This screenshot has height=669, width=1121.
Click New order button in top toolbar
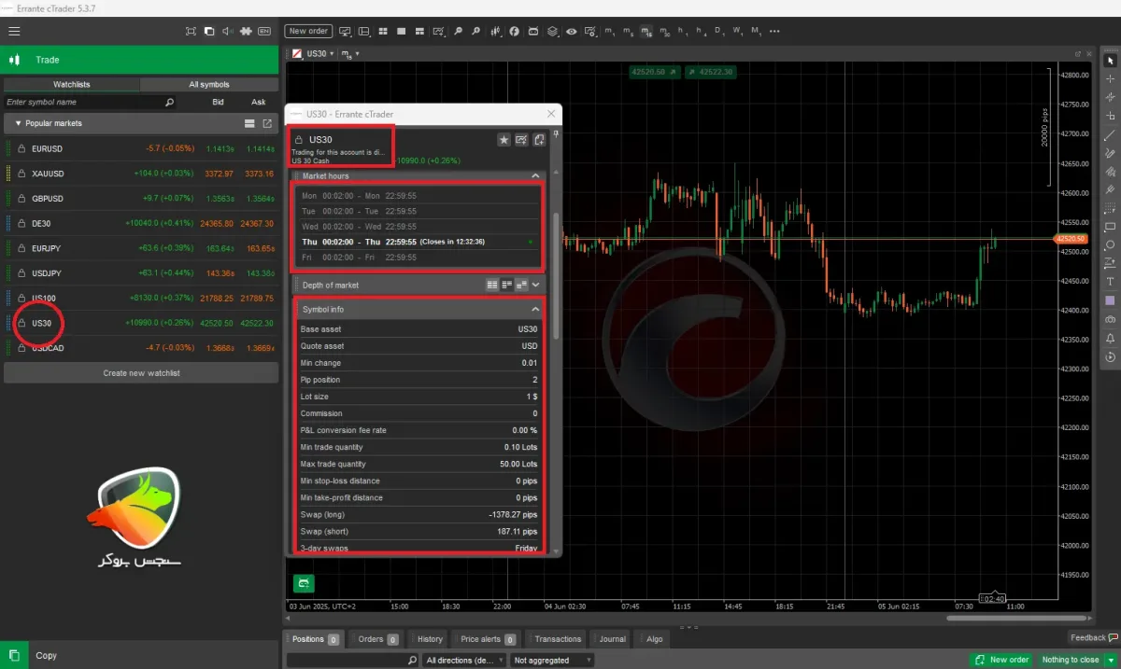pyautogui.click(x=308, y=31)
